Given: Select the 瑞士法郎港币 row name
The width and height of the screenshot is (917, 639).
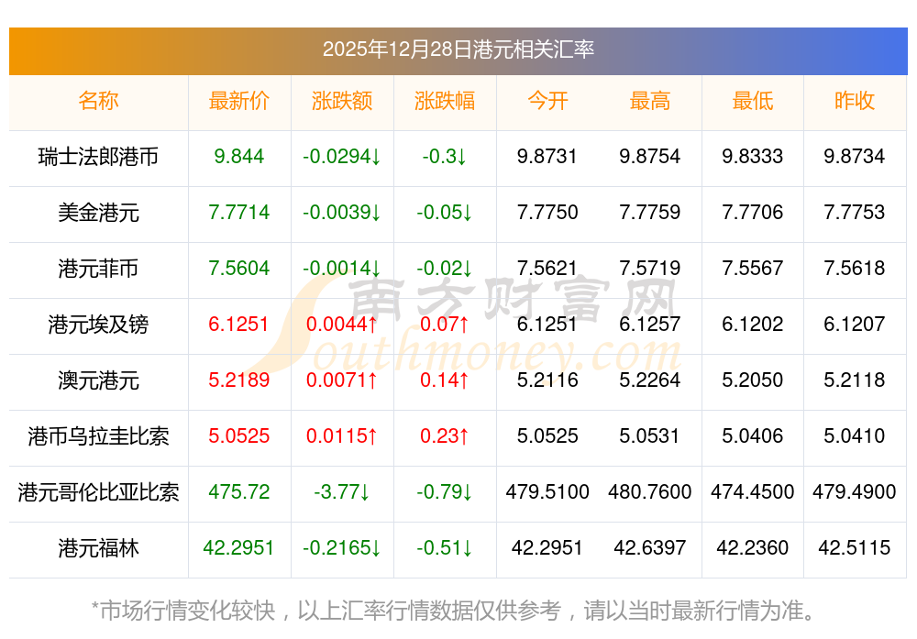Looking at the screenshot, I should (98, 156).
